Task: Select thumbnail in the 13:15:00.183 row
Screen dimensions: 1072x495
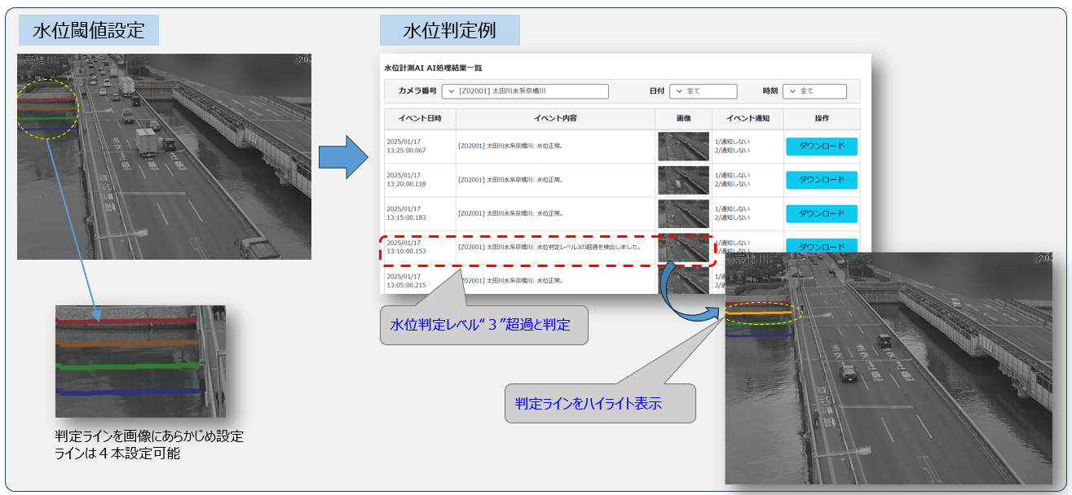Action: click(683, 213)
